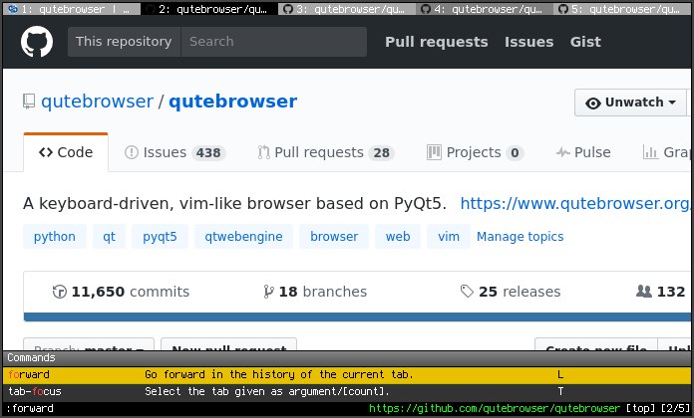View the 18 branches link
This screenshot has height=418, width=694.
click(x=315, y=292)
